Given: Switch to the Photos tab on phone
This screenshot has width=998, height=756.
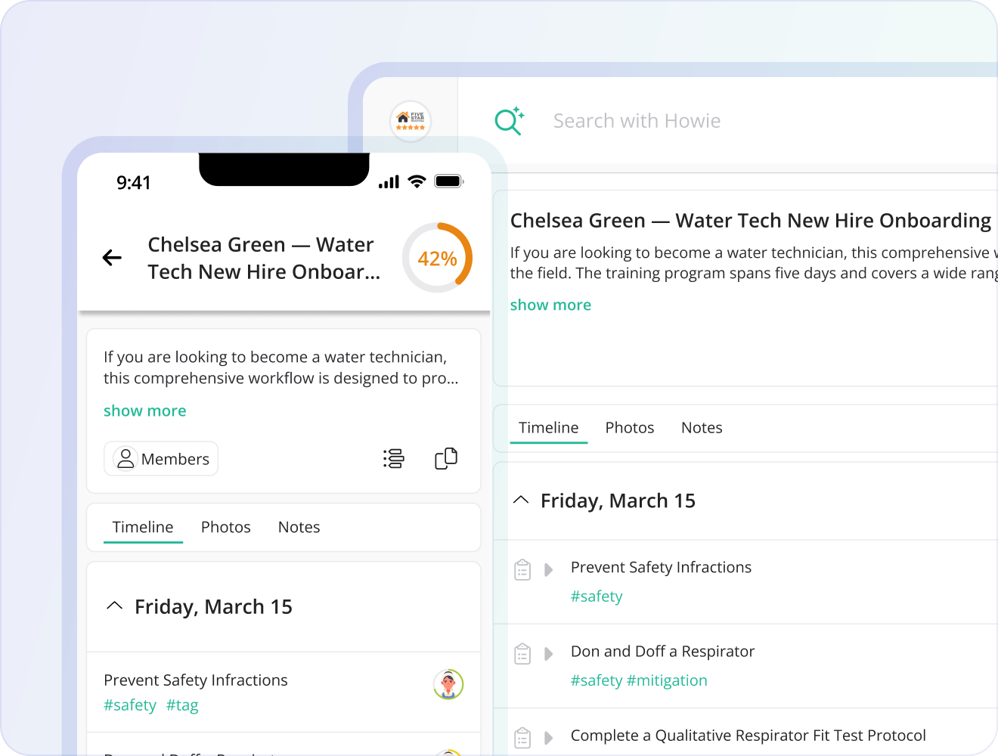Looking at the screenshot, I should click(x=226, y=527).
